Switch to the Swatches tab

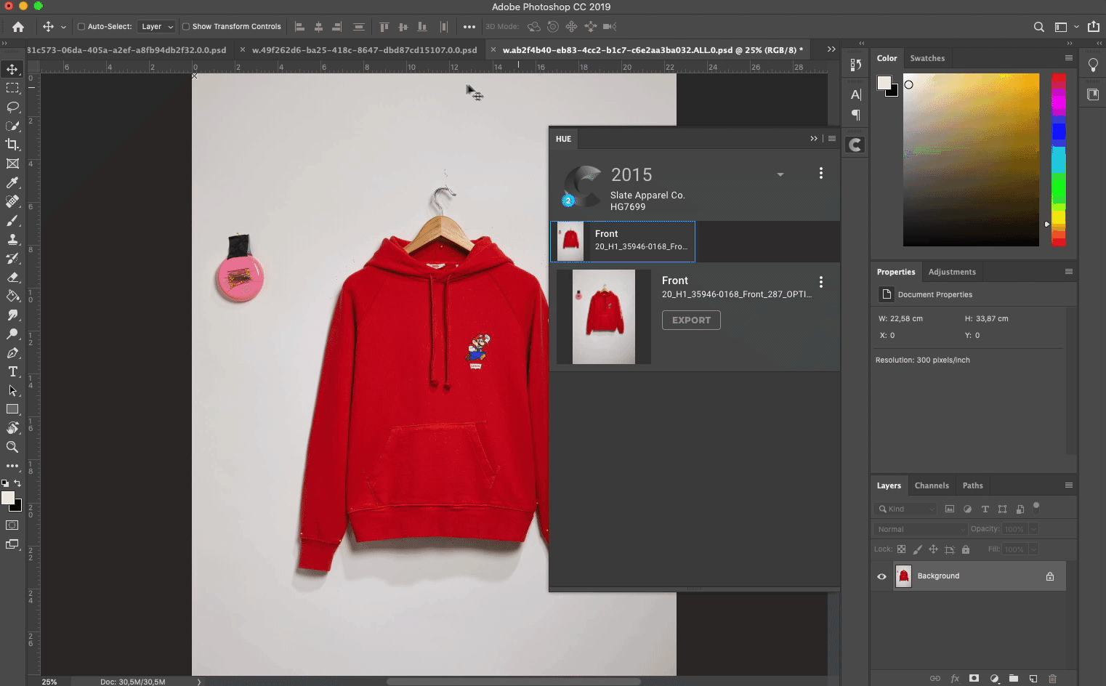point(927,58)
